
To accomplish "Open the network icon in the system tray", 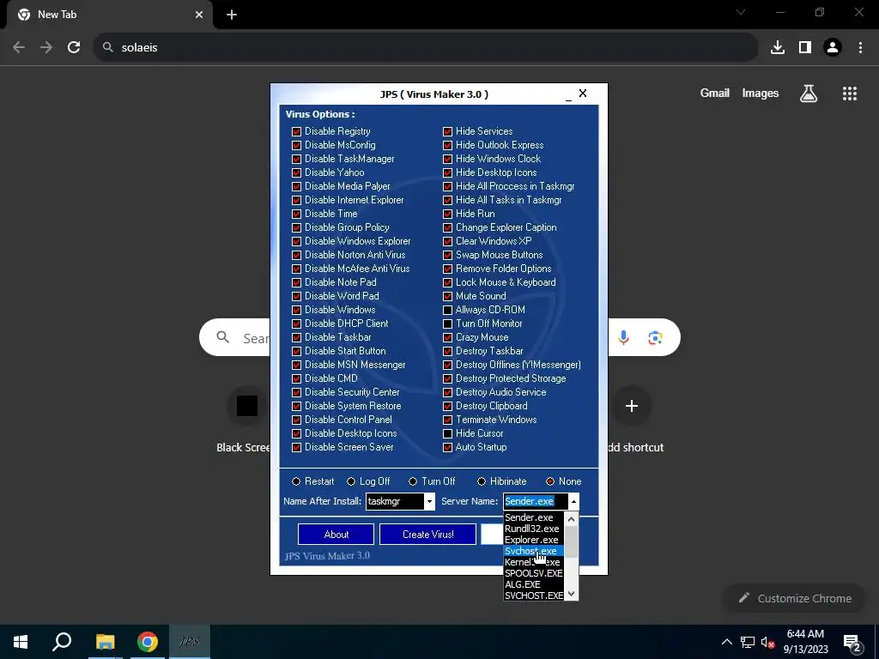I will coord(748,642).
